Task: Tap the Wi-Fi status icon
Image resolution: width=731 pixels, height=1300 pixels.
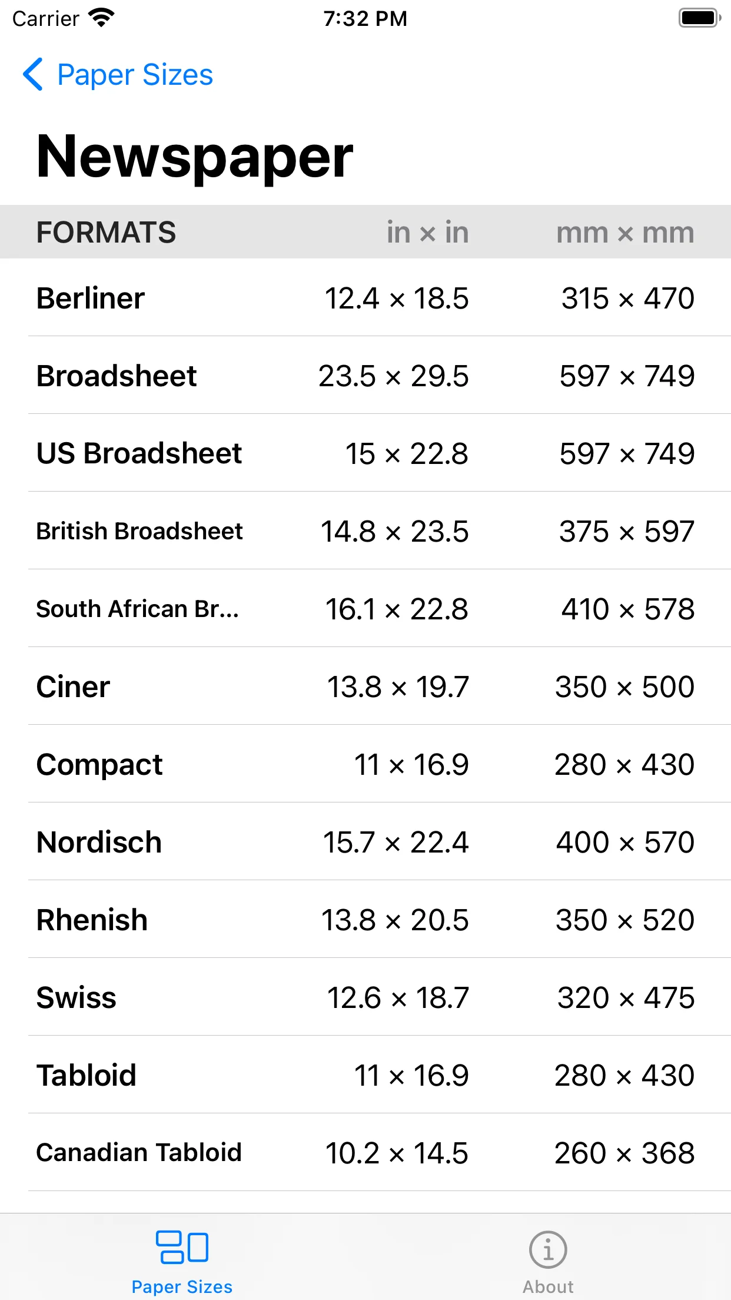Action: [101, 18]
